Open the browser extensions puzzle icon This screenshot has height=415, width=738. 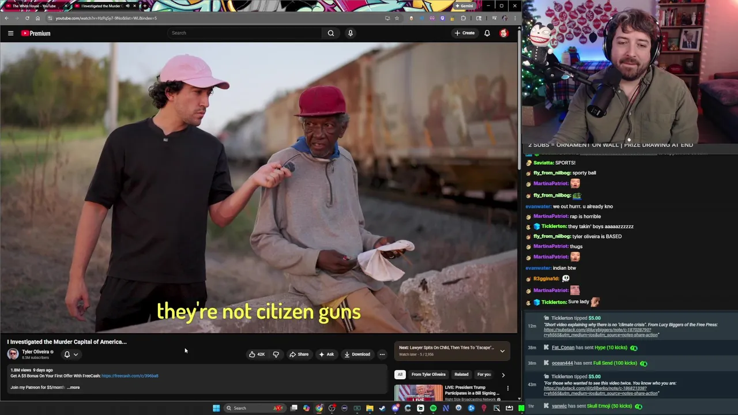[463, 18]
